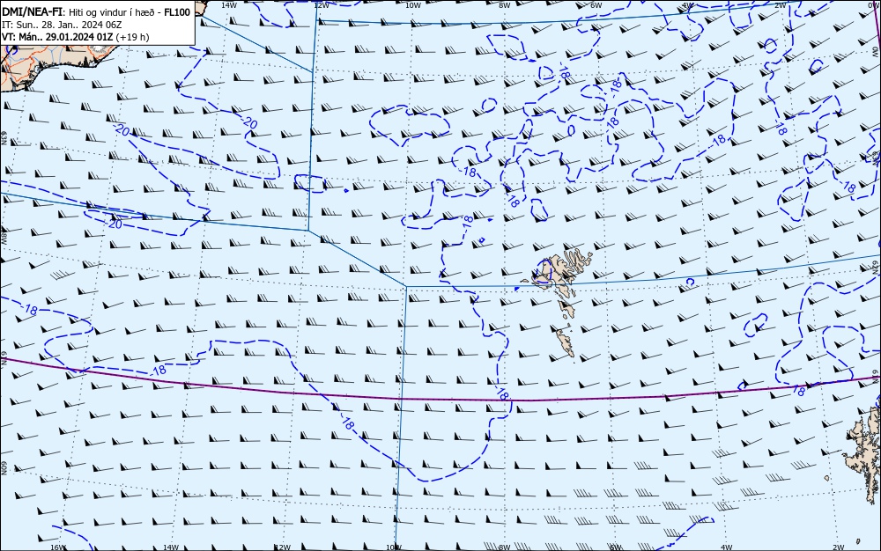
Task: Click the 4W longitude label on top edge
Action: click(x=688, y=5)
